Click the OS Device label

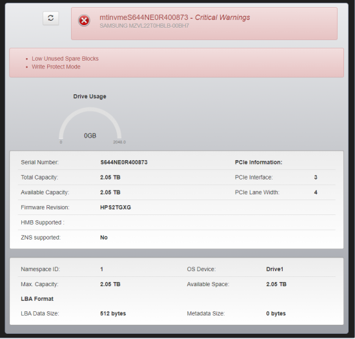click(x=201, y=269)
